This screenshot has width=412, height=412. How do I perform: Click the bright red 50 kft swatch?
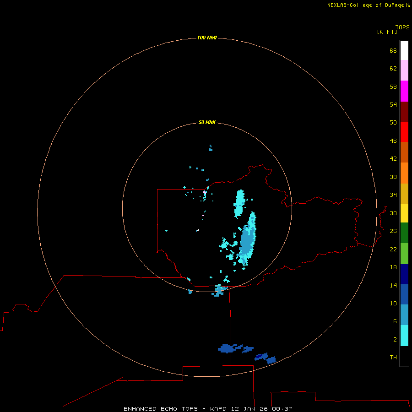click(404, 132)
